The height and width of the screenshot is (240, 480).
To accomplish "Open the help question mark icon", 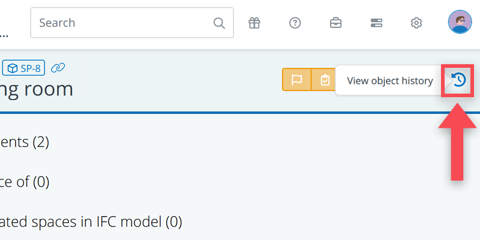I will tap(295, 23).
